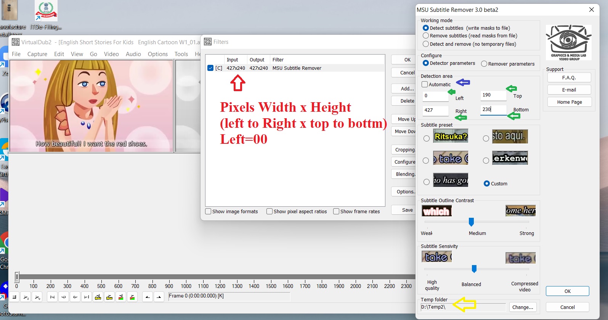Click the play output preview button
The image size is (608, 320).
click(x=37, y=297)
